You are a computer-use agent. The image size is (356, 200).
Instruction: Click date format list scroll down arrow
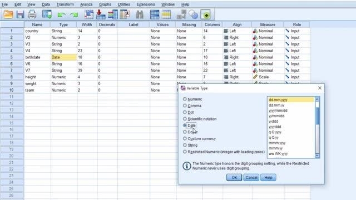coord(317,156)
